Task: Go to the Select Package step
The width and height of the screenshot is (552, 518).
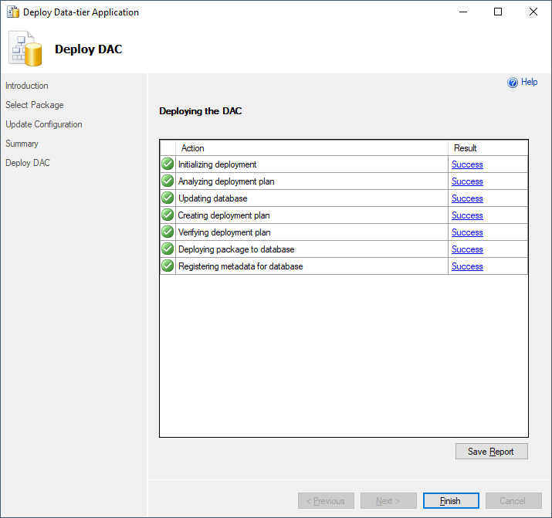Action: point(35,105)
